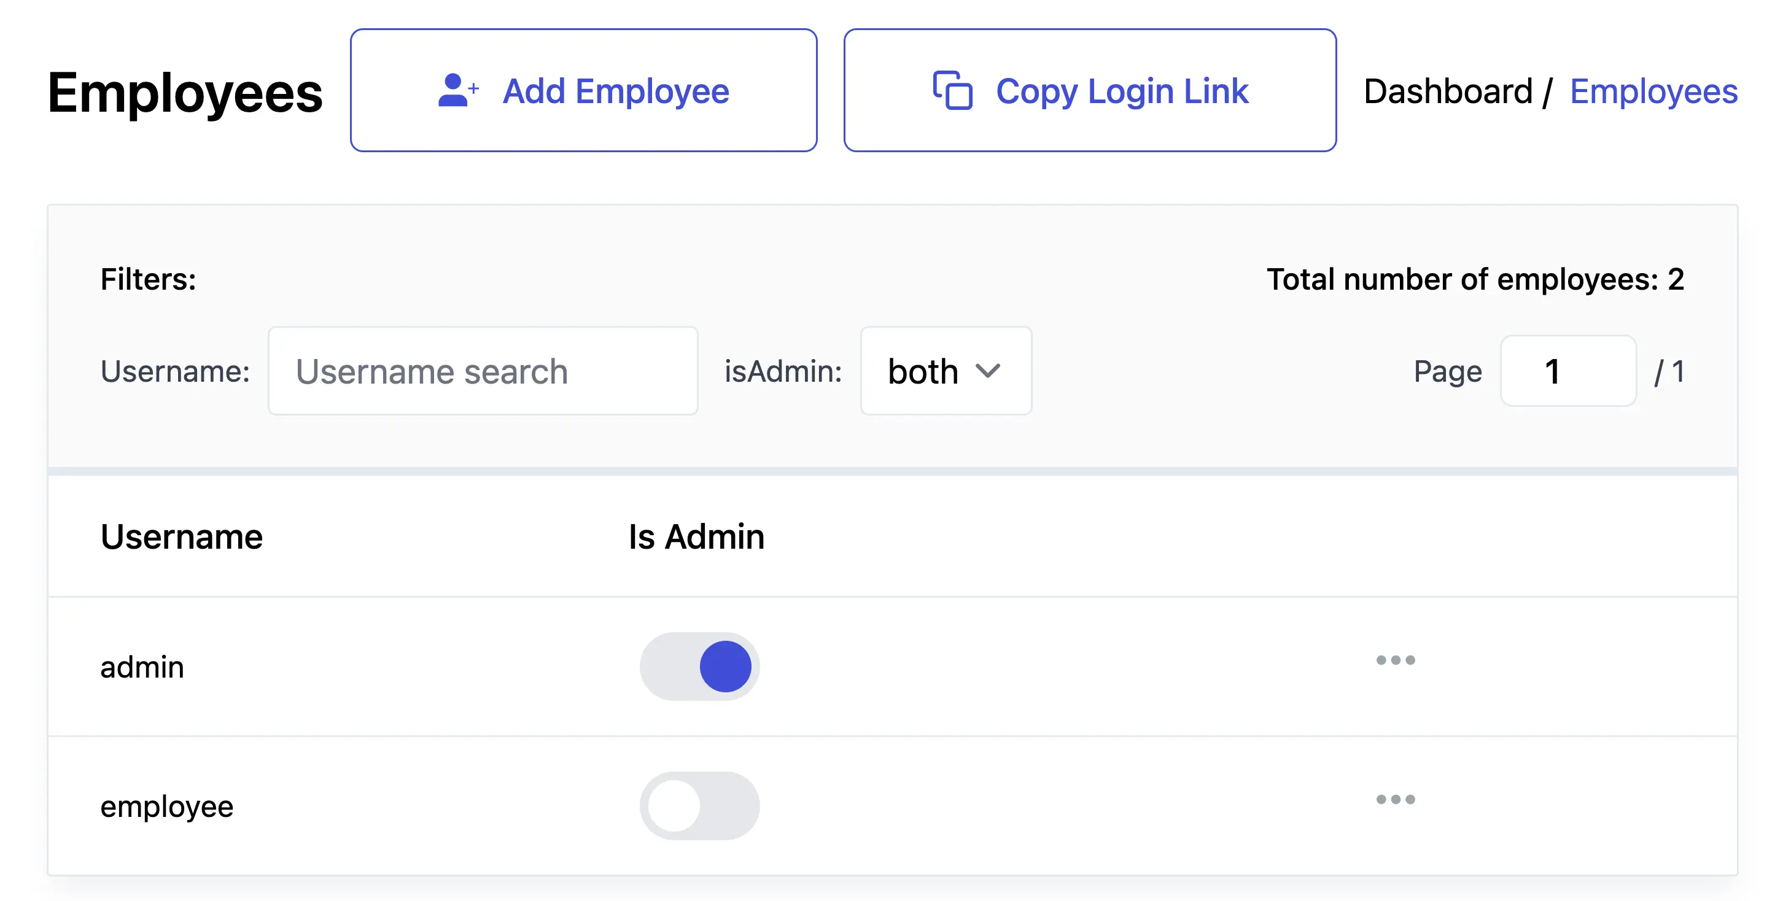The image size is (1783, 901).
Task: Click the Is Admin column header
Action: click(x=696, y=536)
